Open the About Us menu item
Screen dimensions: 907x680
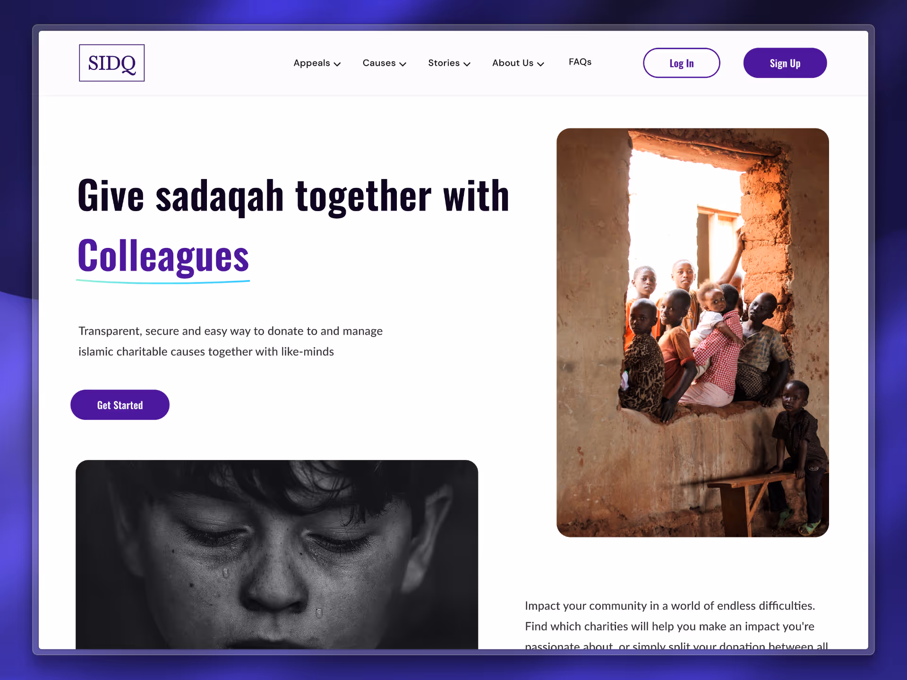tap(513, 63)
